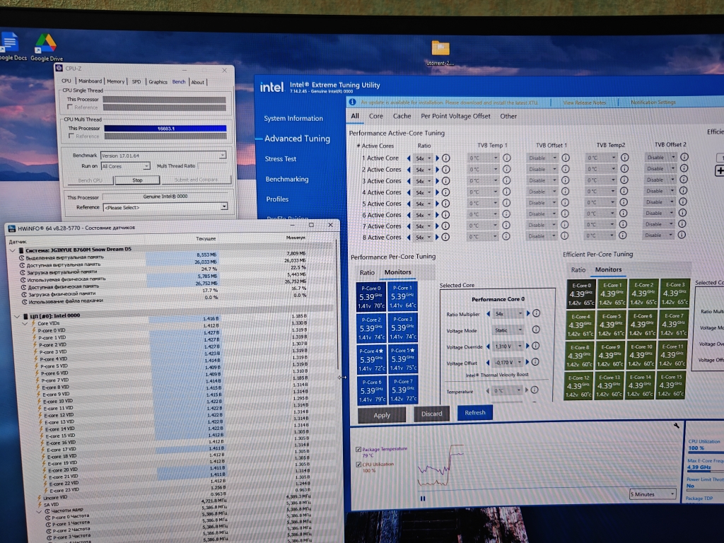This screenshot has height=543, width=724.
Task: Click TVB Offset 2 info icon for 4 Active Cores
Action: (684, 190)
